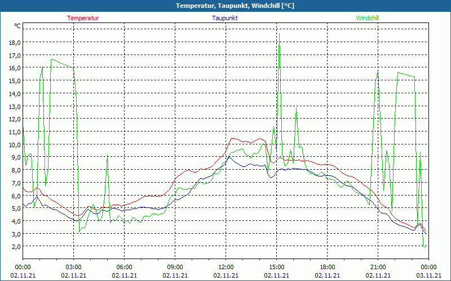Select the 09:00 time axis marker
The image size is (451, 281).
pos(175,267)
